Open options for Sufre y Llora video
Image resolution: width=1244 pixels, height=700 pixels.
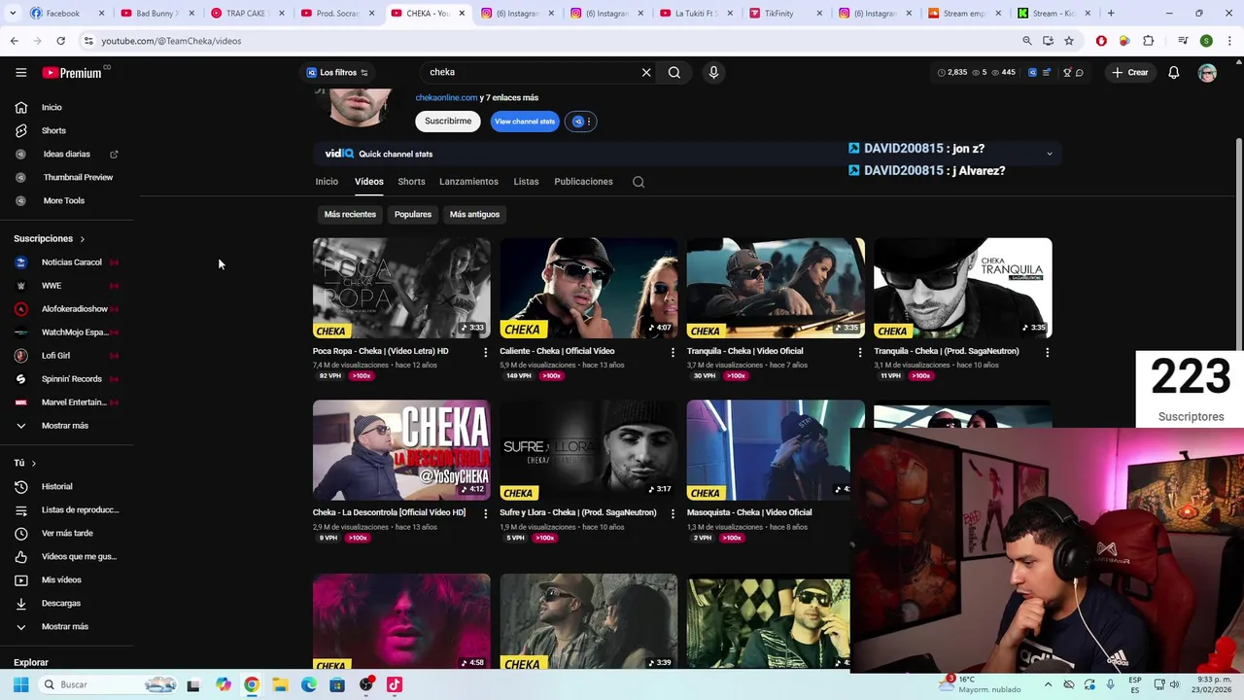pos(673,513)
